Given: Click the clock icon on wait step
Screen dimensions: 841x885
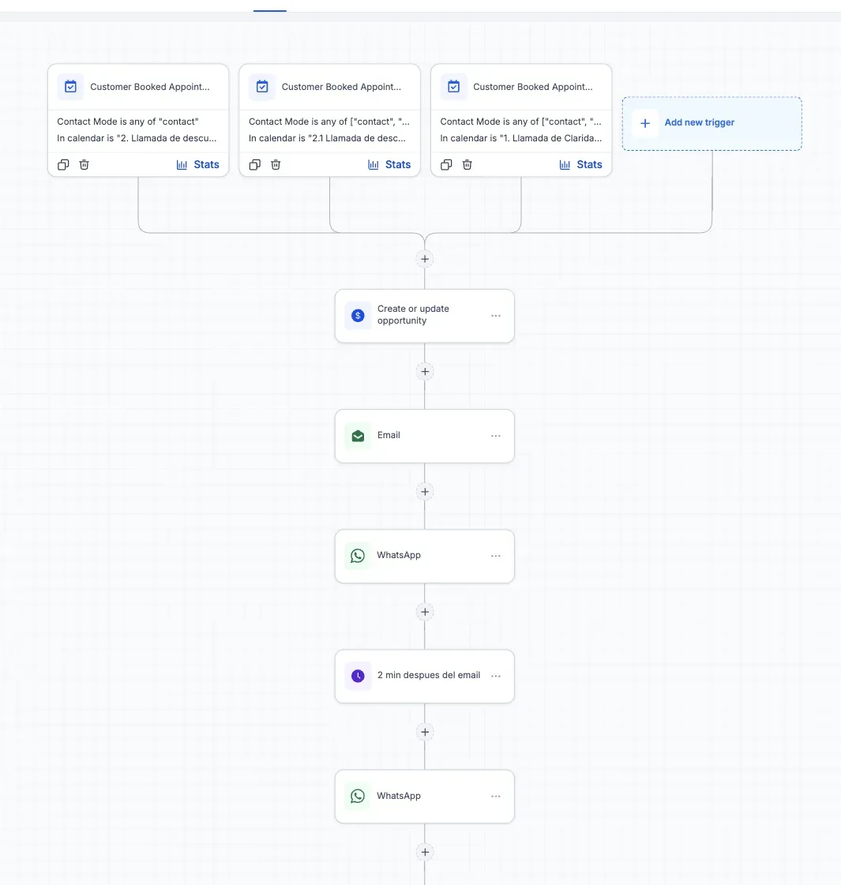Looking at the screenshot, I should 358,676.
